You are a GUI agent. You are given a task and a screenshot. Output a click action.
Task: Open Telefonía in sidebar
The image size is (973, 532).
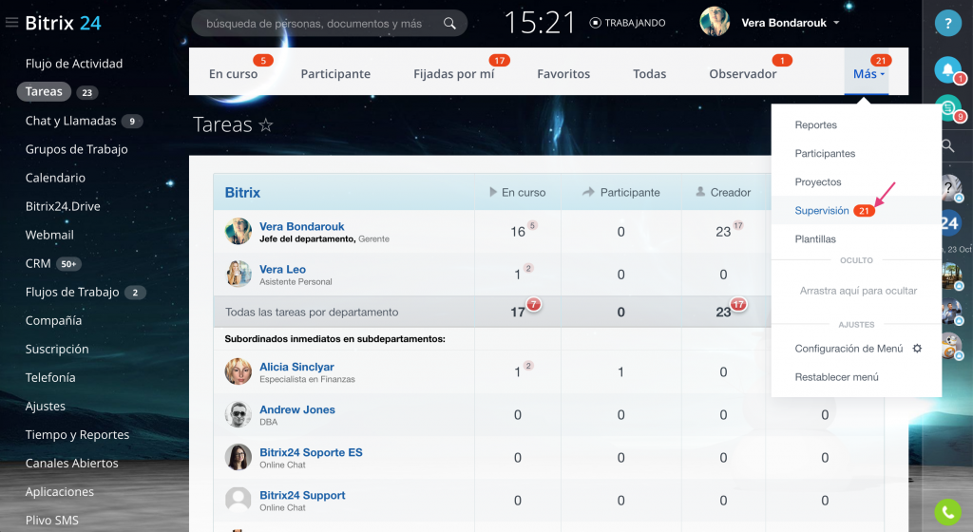click(x=50, y=377)
